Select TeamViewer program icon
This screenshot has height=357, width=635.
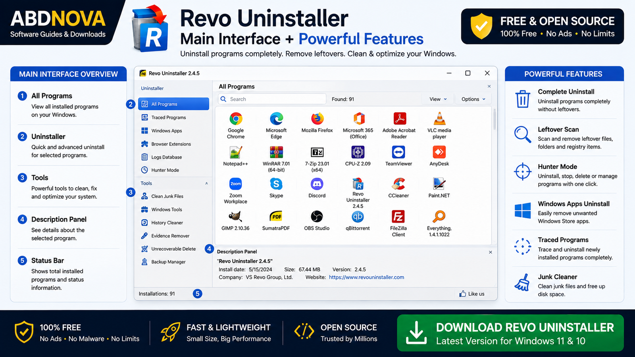point(398,152)
